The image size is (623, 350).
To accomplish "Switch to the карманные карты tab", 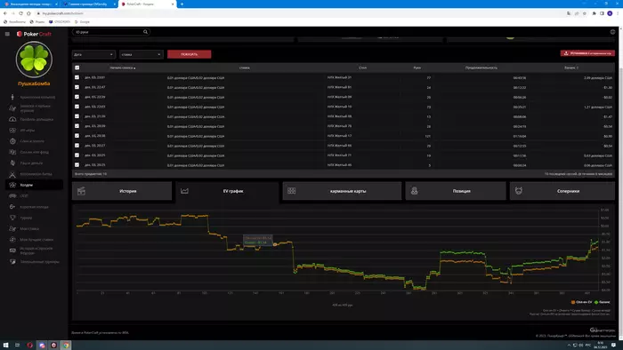I will [342, 191].
